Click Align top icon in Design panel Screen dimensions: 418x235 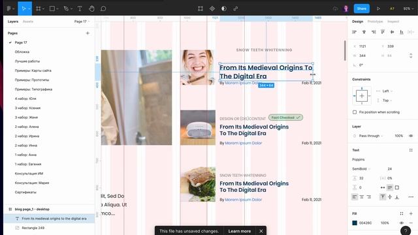[x=383, y=32]
